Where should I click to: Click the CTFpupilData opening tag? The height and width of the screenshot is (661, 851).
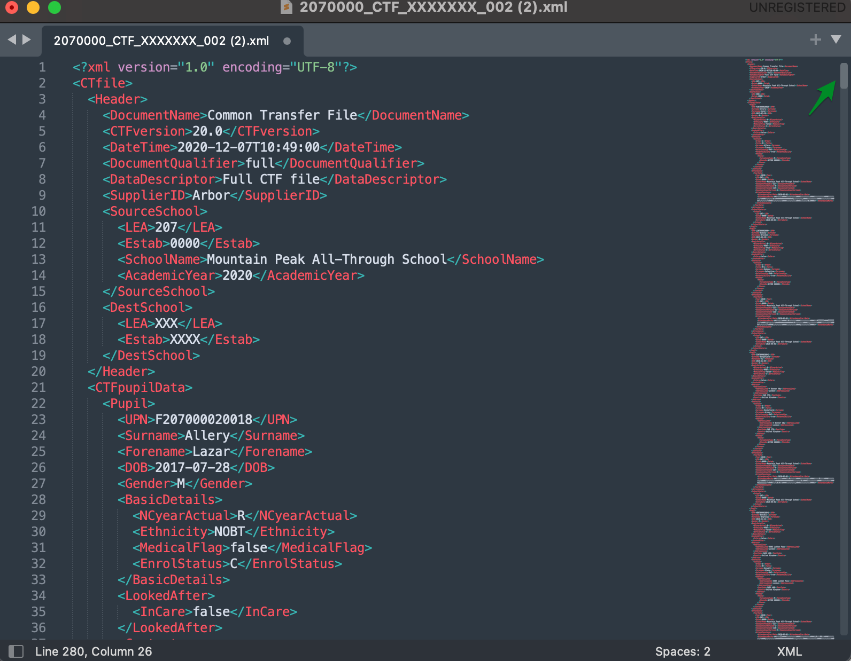pos(140,388)
